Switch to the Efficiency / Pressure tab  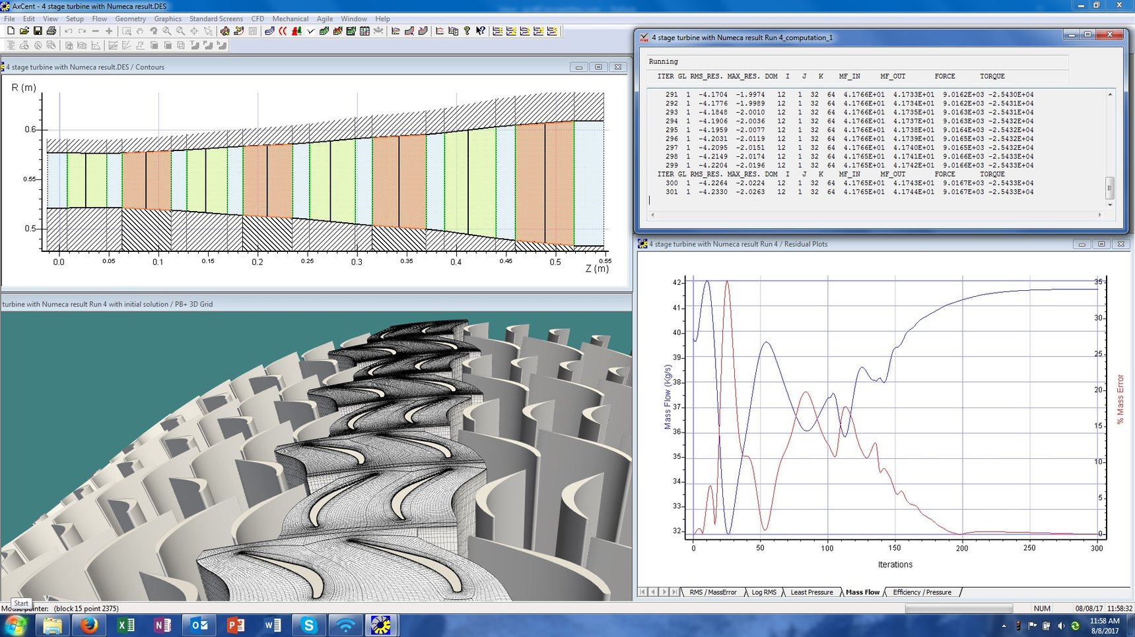pyautogui.click(x=922, y=592)
